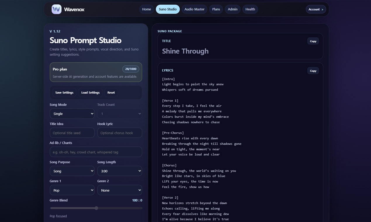The height and width of the screenshot is (222, 371).
Task: Click the [Chorus] lyric tag
Action: (x=169, y=165)
